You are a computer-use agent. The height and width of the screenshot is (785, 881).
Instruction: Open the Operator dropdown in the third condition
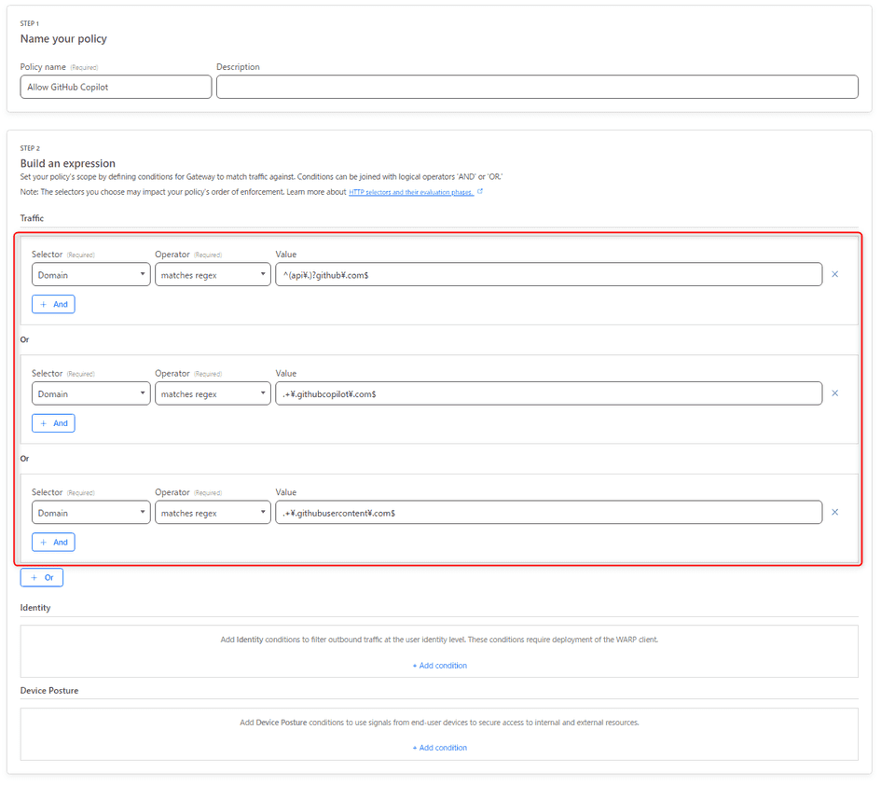pyautogui.click(x=213, y=512)
